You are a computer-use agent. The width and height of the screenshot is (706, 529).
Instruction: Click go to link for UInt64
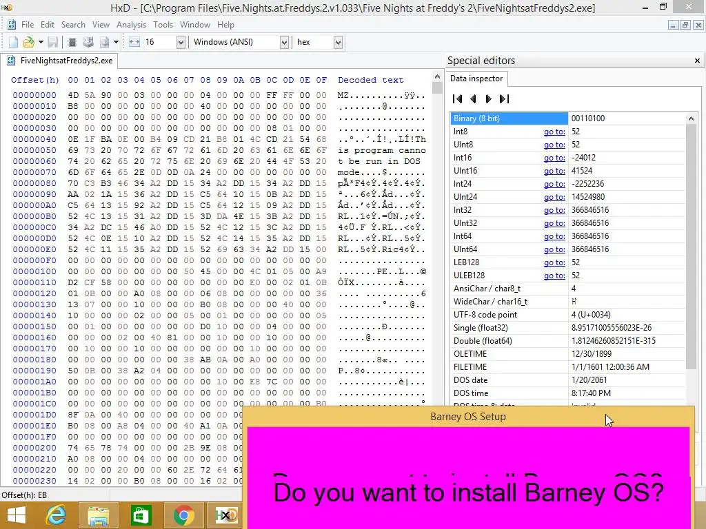click(554, 249)
